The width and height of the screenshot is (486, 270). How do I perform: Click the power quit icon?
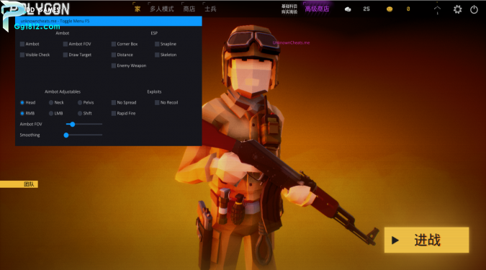point(474,9)
